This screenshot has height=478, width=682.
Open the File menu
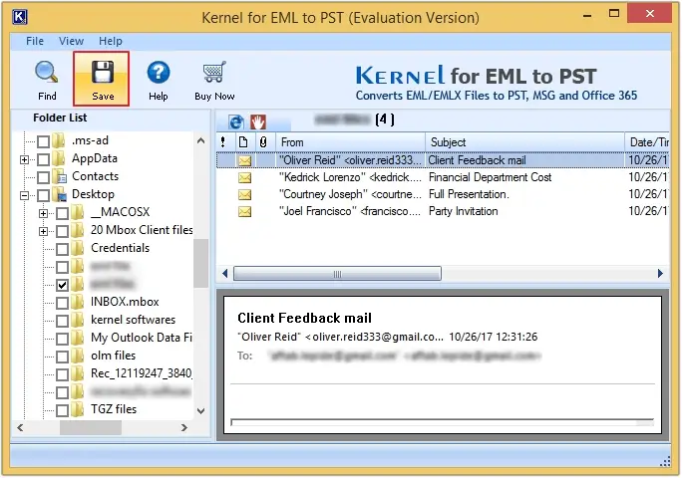pos(35,41)
